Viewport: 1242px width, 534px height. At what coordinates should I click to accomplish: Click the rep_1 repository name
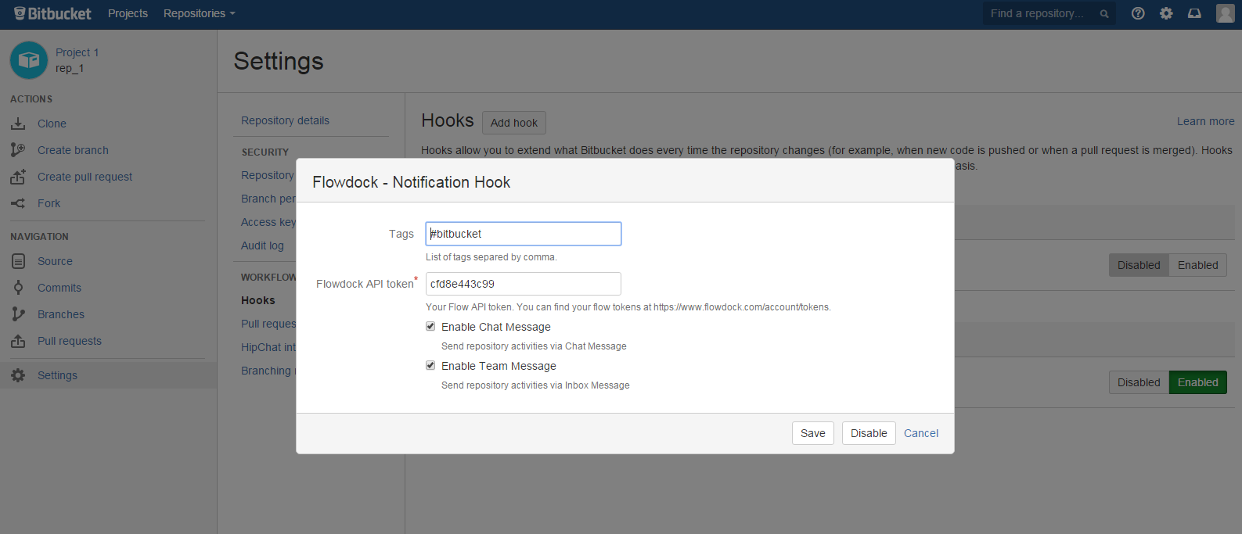(x=70, y=68)
